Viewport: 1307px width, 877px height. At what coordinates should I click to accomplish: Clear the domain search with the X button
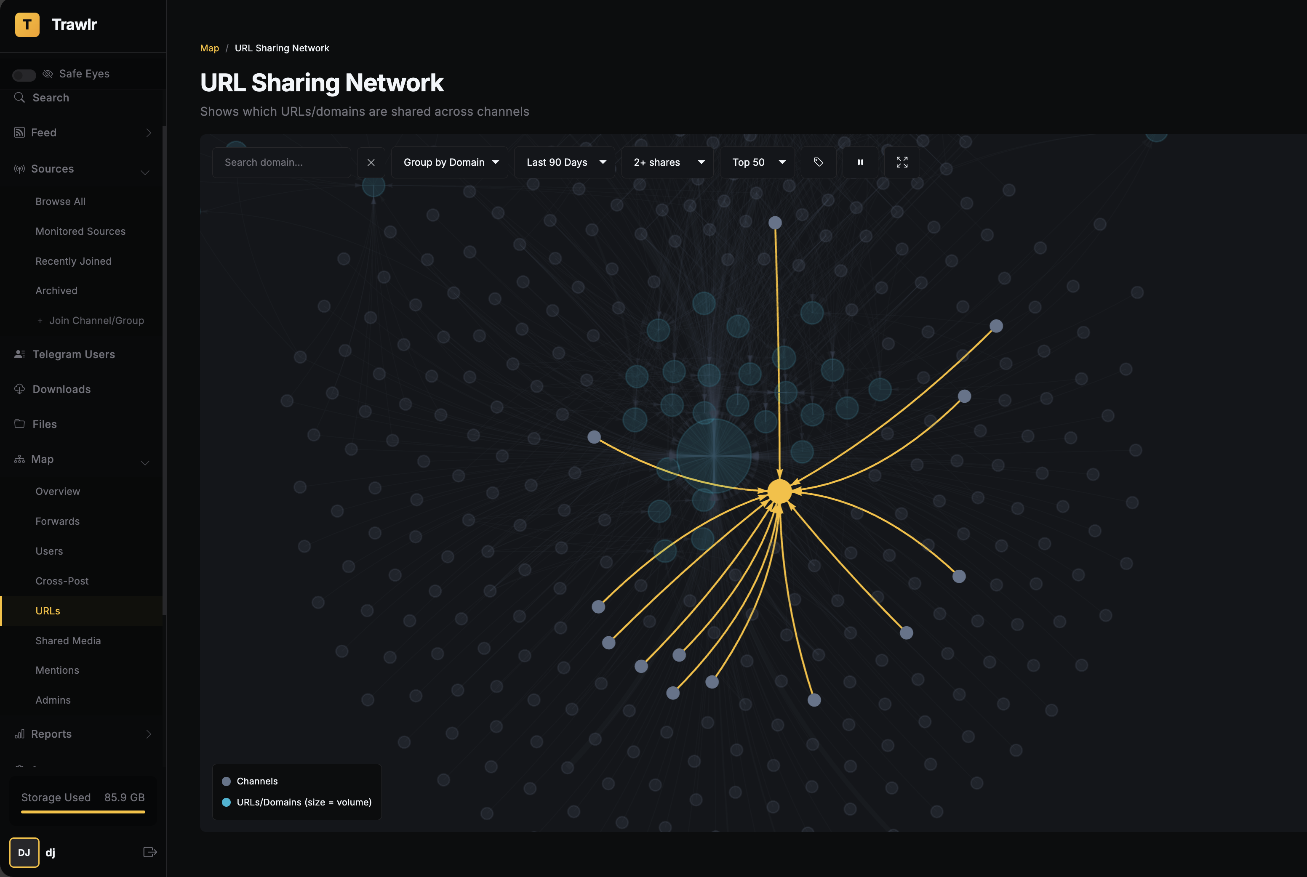pos(371,162)
